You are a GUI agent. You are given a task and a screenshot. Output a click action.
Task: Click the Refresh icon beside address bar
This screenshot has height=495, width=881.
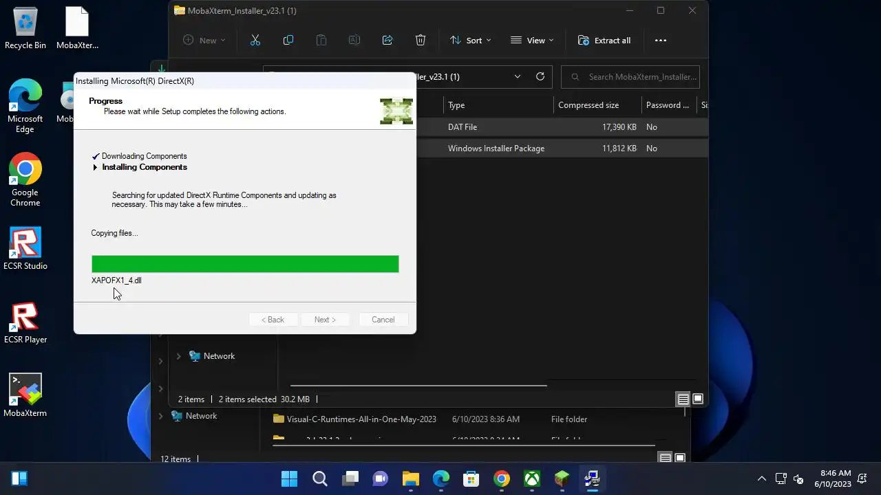tap(540, 77)
